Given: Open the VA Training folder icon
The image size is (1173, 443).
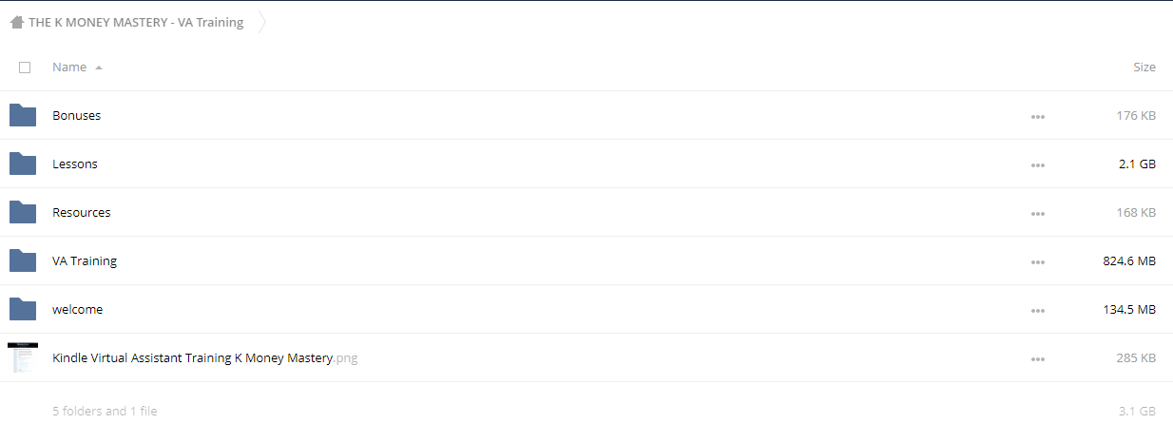Looking at the screenshot, I should click(23, 260).
